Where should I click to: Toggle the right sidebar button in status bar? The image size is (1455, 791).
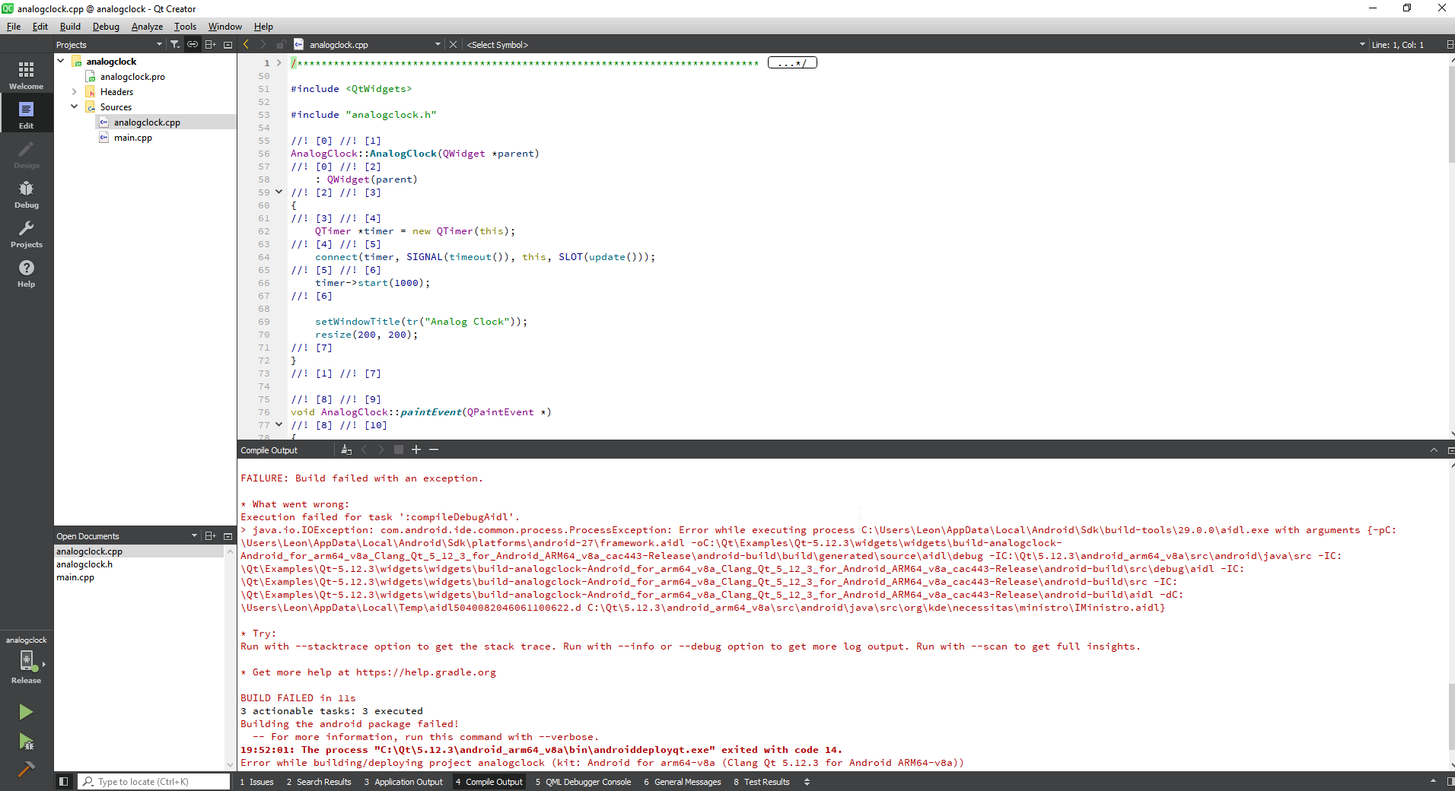(x=1450, y=782)
